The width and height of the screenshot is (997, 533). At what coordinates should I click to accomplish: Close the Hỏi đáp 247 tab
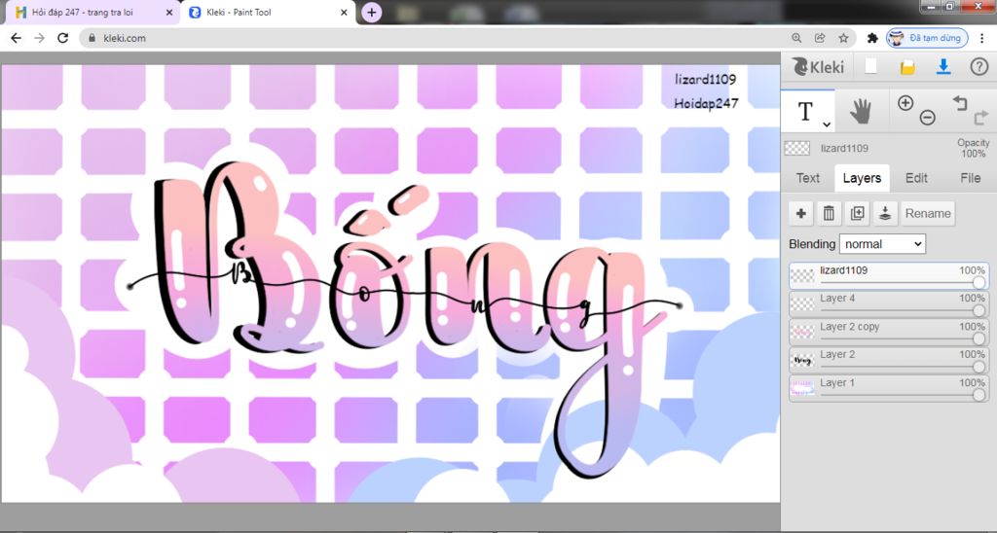point(169,12)
